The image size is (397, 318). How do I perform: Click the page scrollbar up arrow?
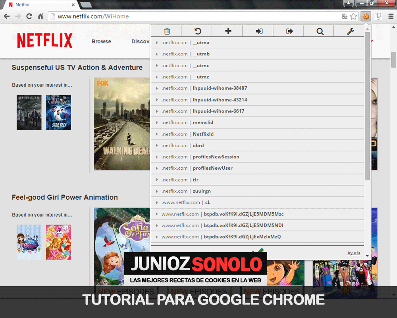(x=393, y=27)
